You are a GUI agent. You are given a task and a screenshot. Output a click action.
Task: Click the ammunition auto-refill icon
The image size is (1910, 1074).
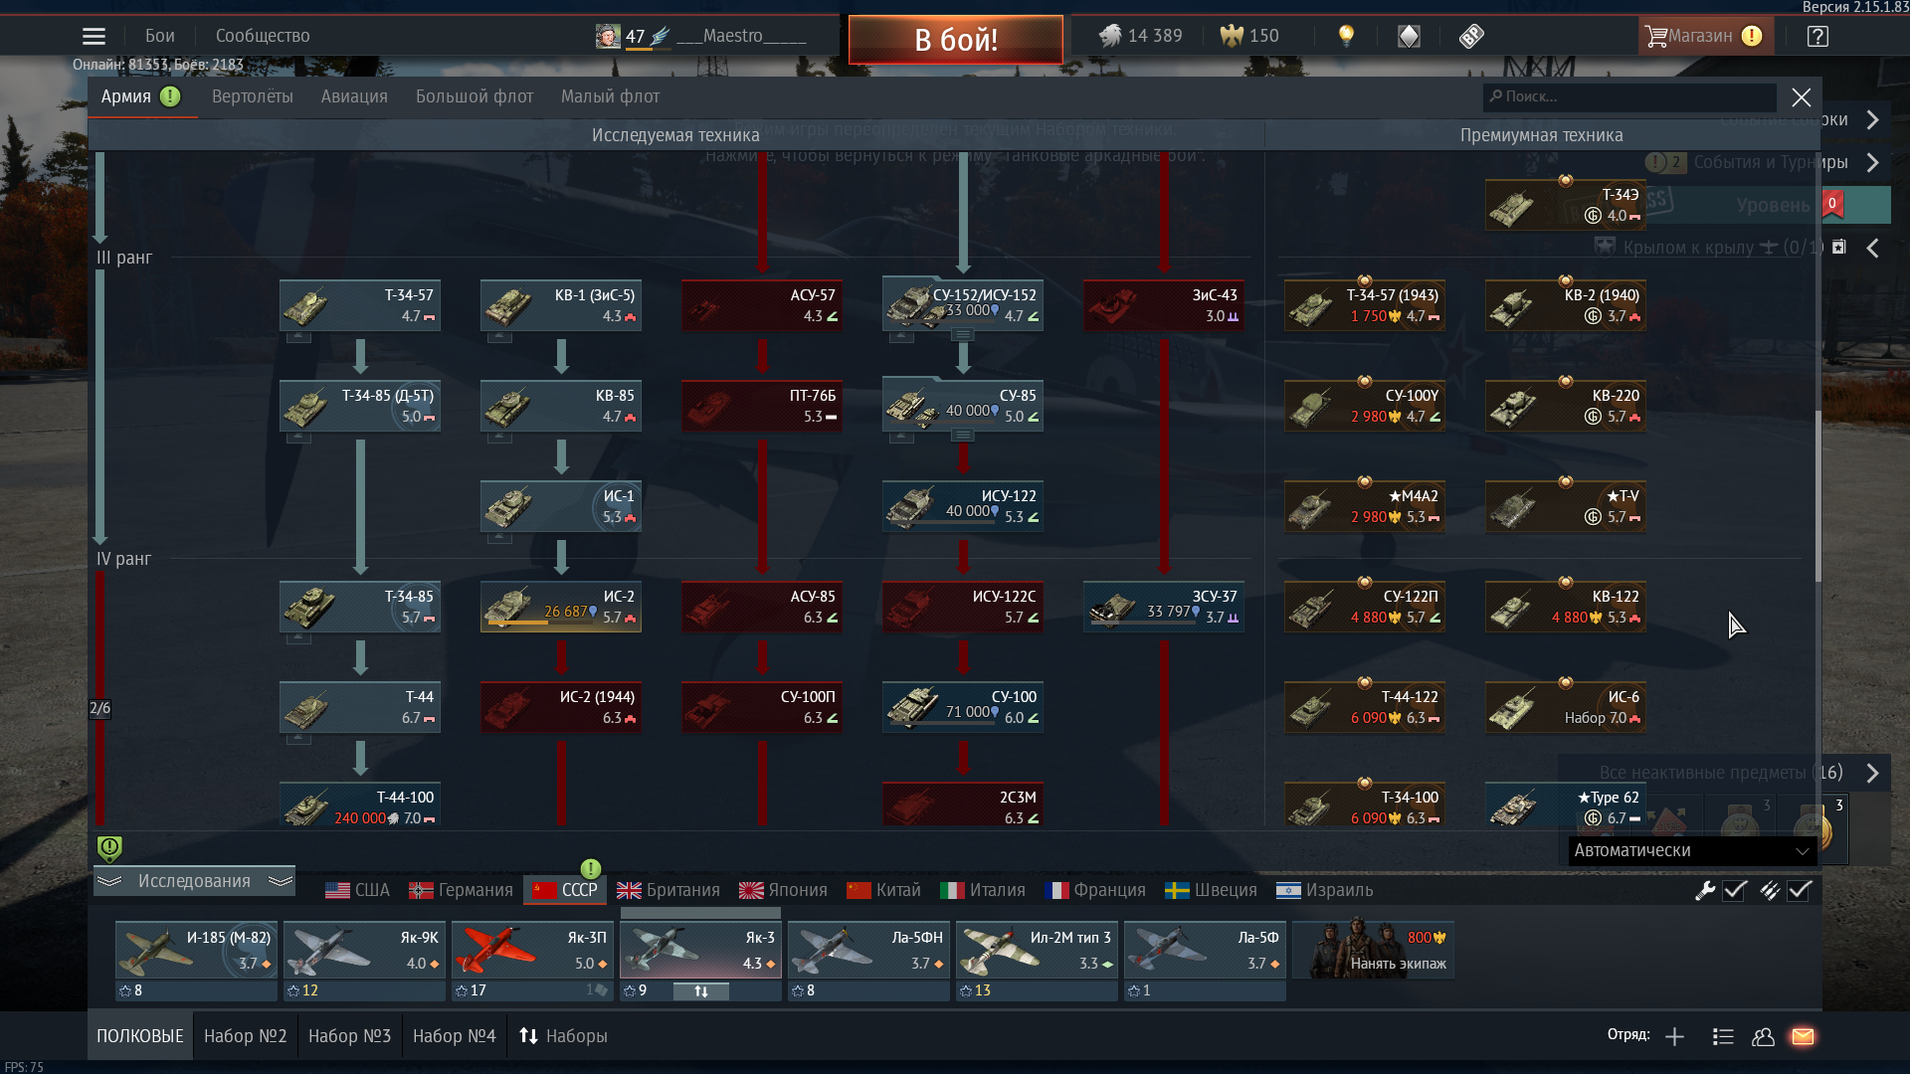1769,891
